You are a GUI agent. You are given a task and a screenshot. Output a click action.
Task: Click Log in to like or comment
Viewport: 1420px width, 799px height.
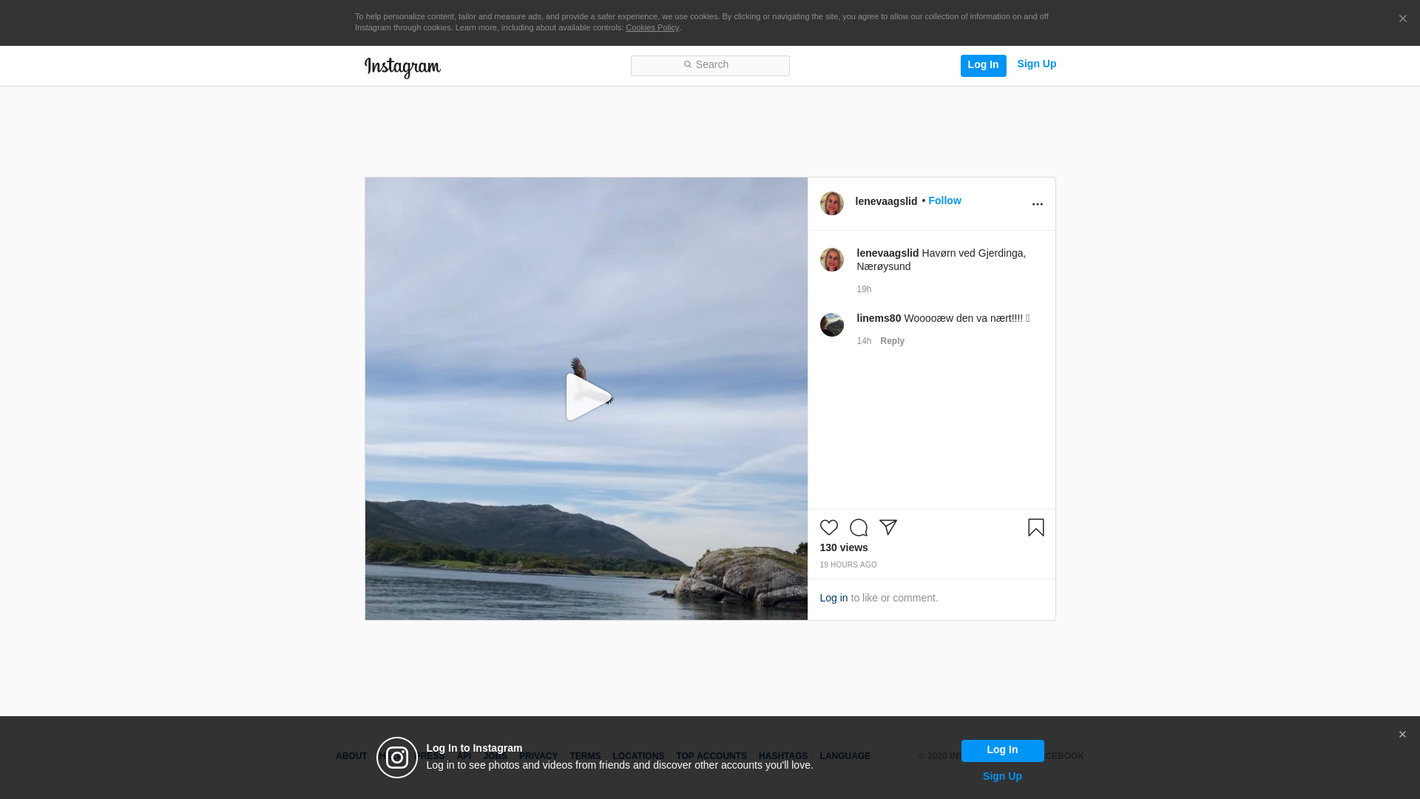[x=834, y=598]
